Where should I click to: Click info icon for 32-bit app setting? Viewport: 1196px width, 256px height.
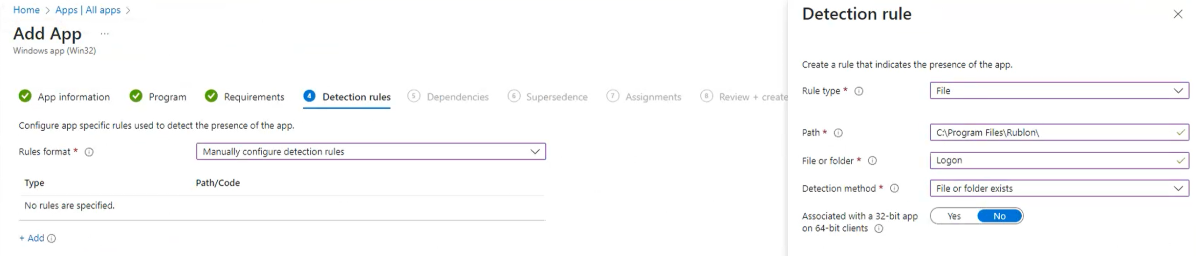pos(878,229)
